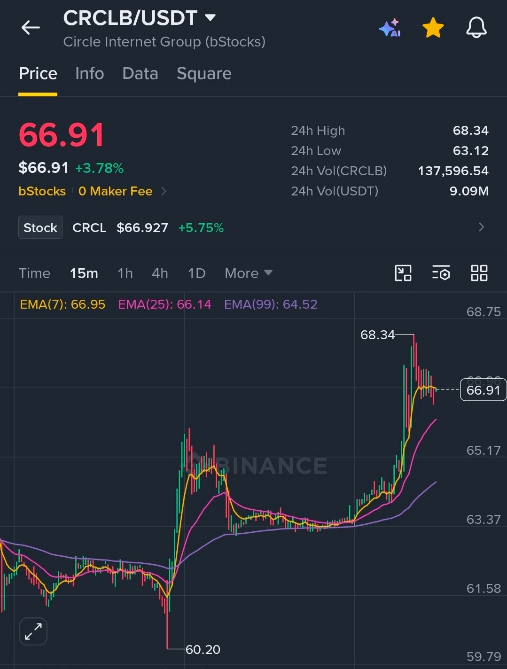
Task: Tap the EMA(7): 66.95 indicator label
Action: (62, 304)
